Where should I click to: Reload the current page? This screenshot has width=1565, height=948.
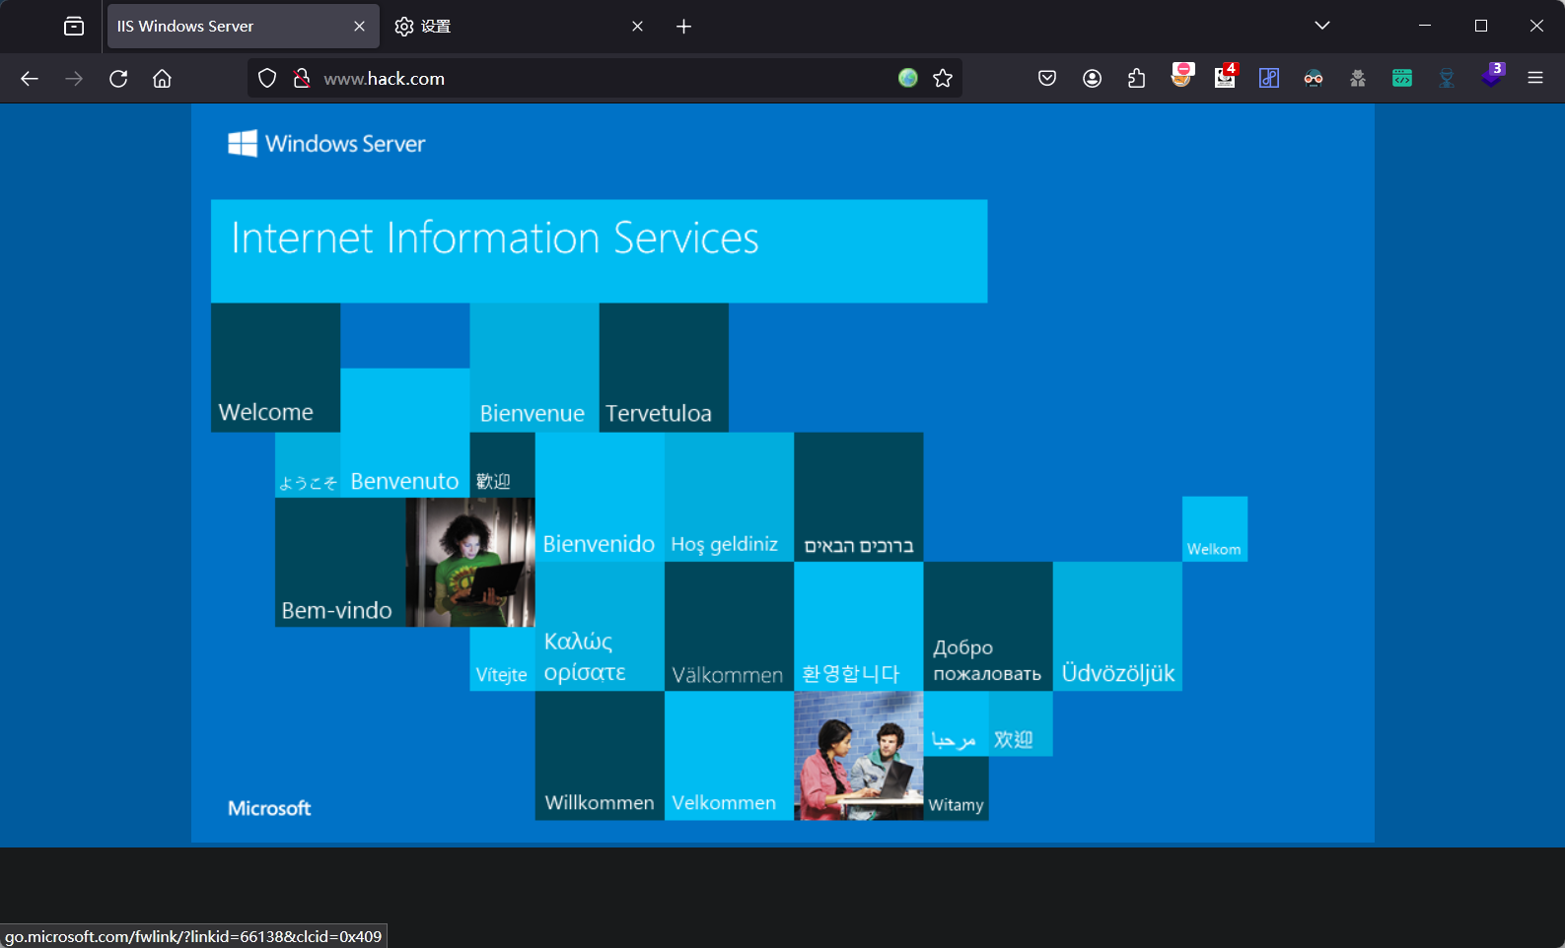pos(118,79)
